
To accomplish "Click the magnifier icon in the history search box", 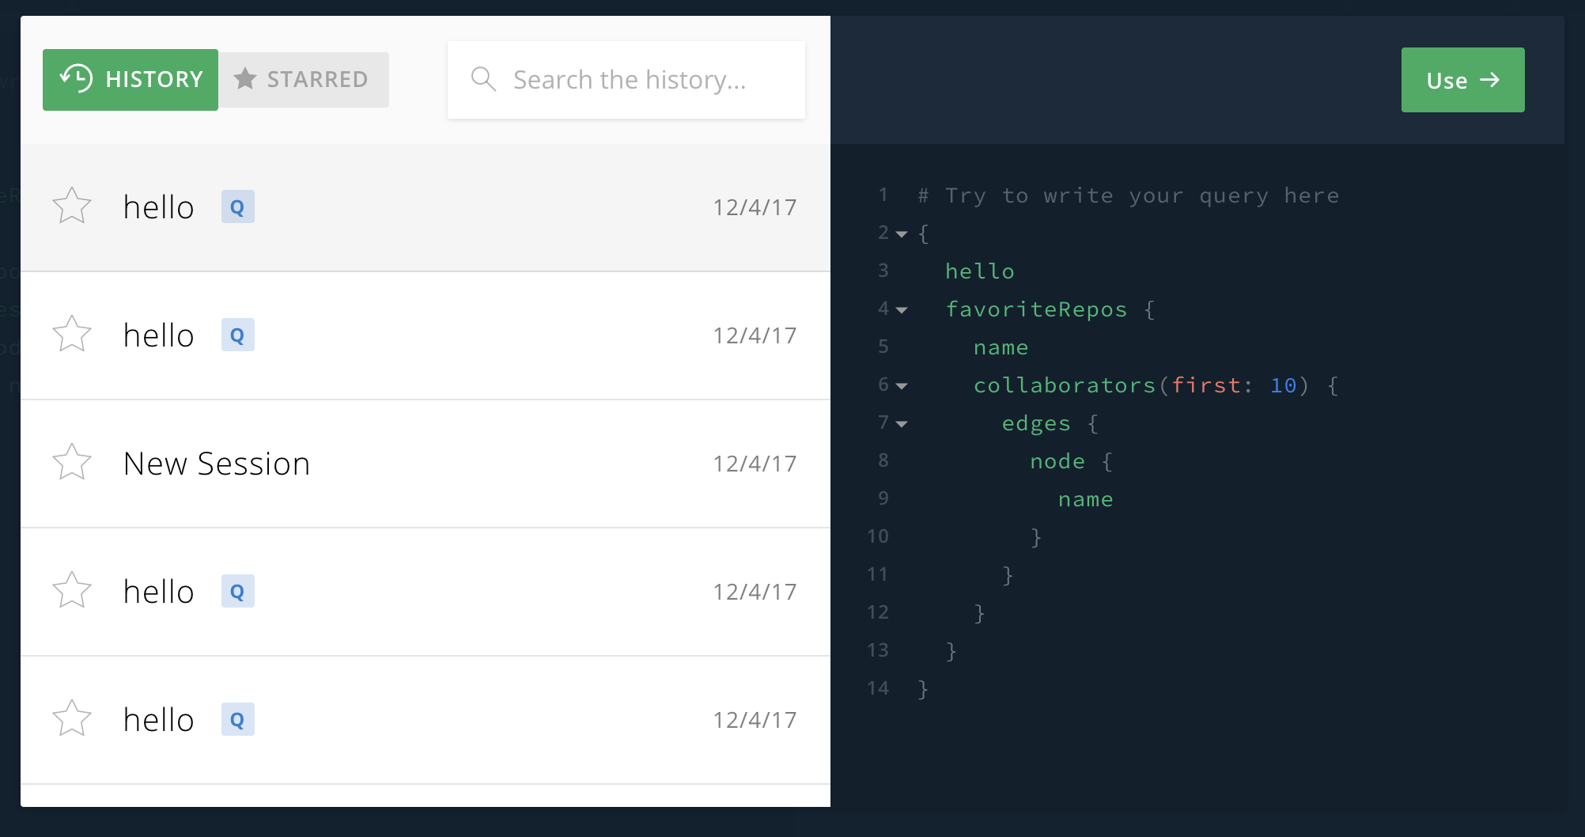I will [483, 79].
